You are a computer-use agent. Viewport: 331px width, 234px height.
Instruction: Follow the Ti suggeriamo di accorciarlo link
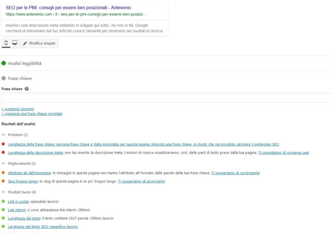[141, 181]
